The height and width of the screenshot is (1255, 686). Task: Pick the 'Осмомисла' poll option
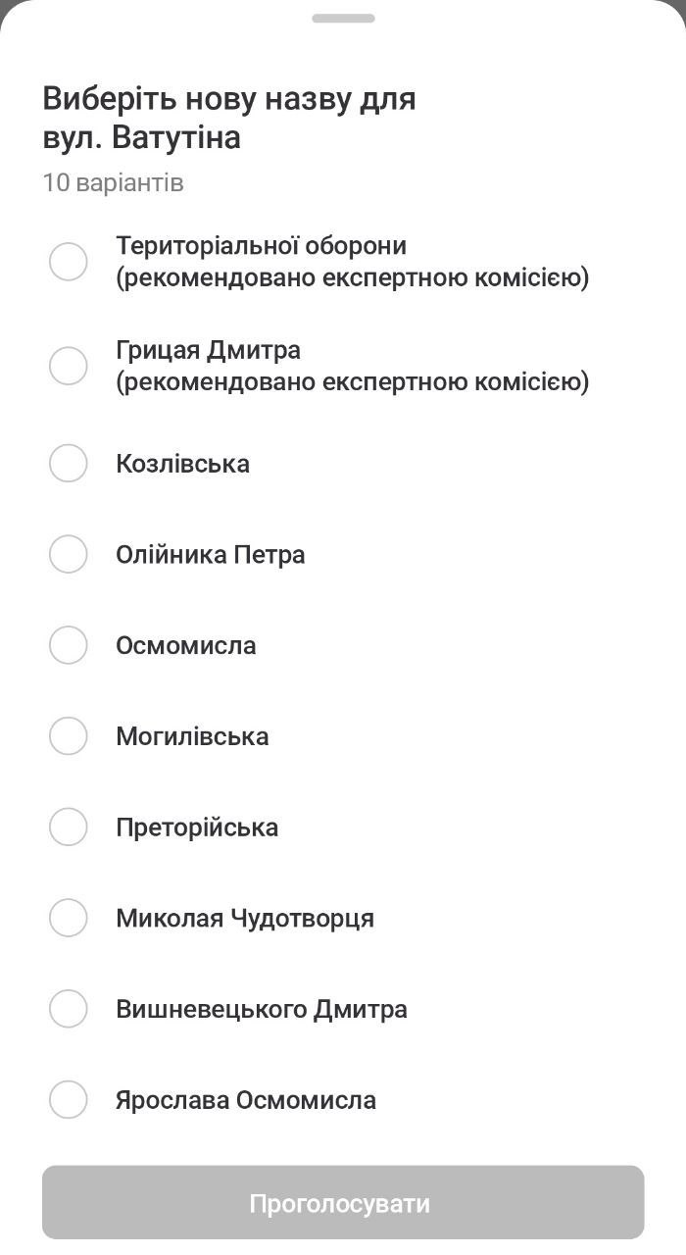click(69, 645)
